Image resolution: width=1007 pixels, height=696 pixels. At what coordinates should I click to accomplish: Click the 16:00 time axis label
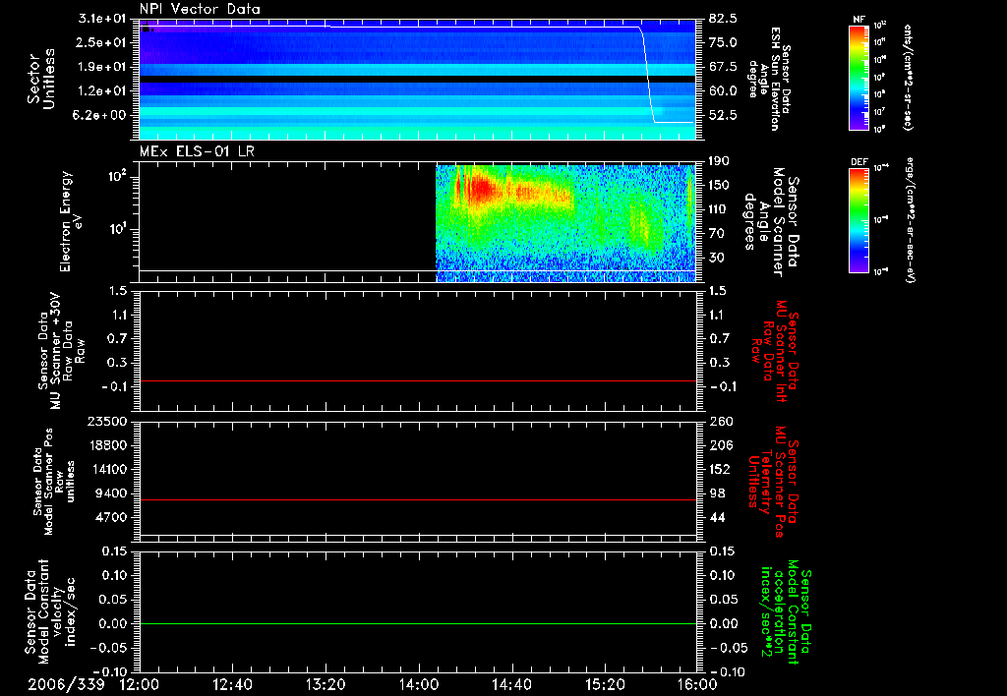pos(697,684)
